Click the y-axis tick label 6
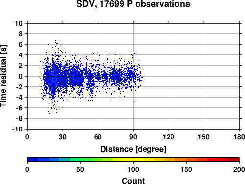Image resolution: width=245 pixels, height=184 pixels. tap(21, 44)
